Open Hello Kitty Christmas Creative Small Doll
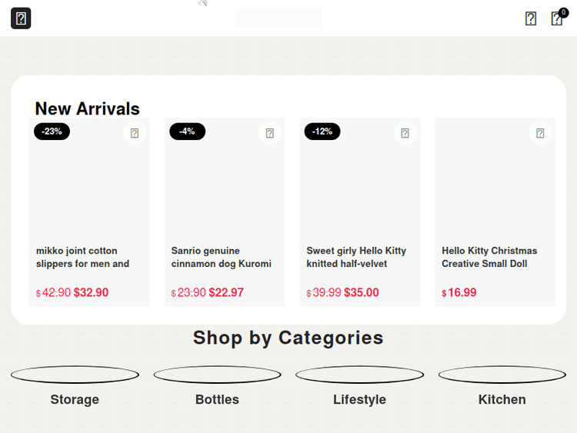This screenshot has height=433, width=577. click(489, 257)
